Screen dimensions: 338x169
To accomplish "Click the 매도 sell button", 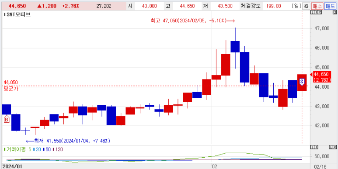I will point(330,6).
